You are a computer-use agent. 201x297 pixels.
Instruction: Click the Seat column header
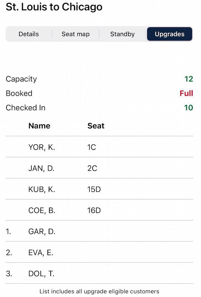pos(96,126)
